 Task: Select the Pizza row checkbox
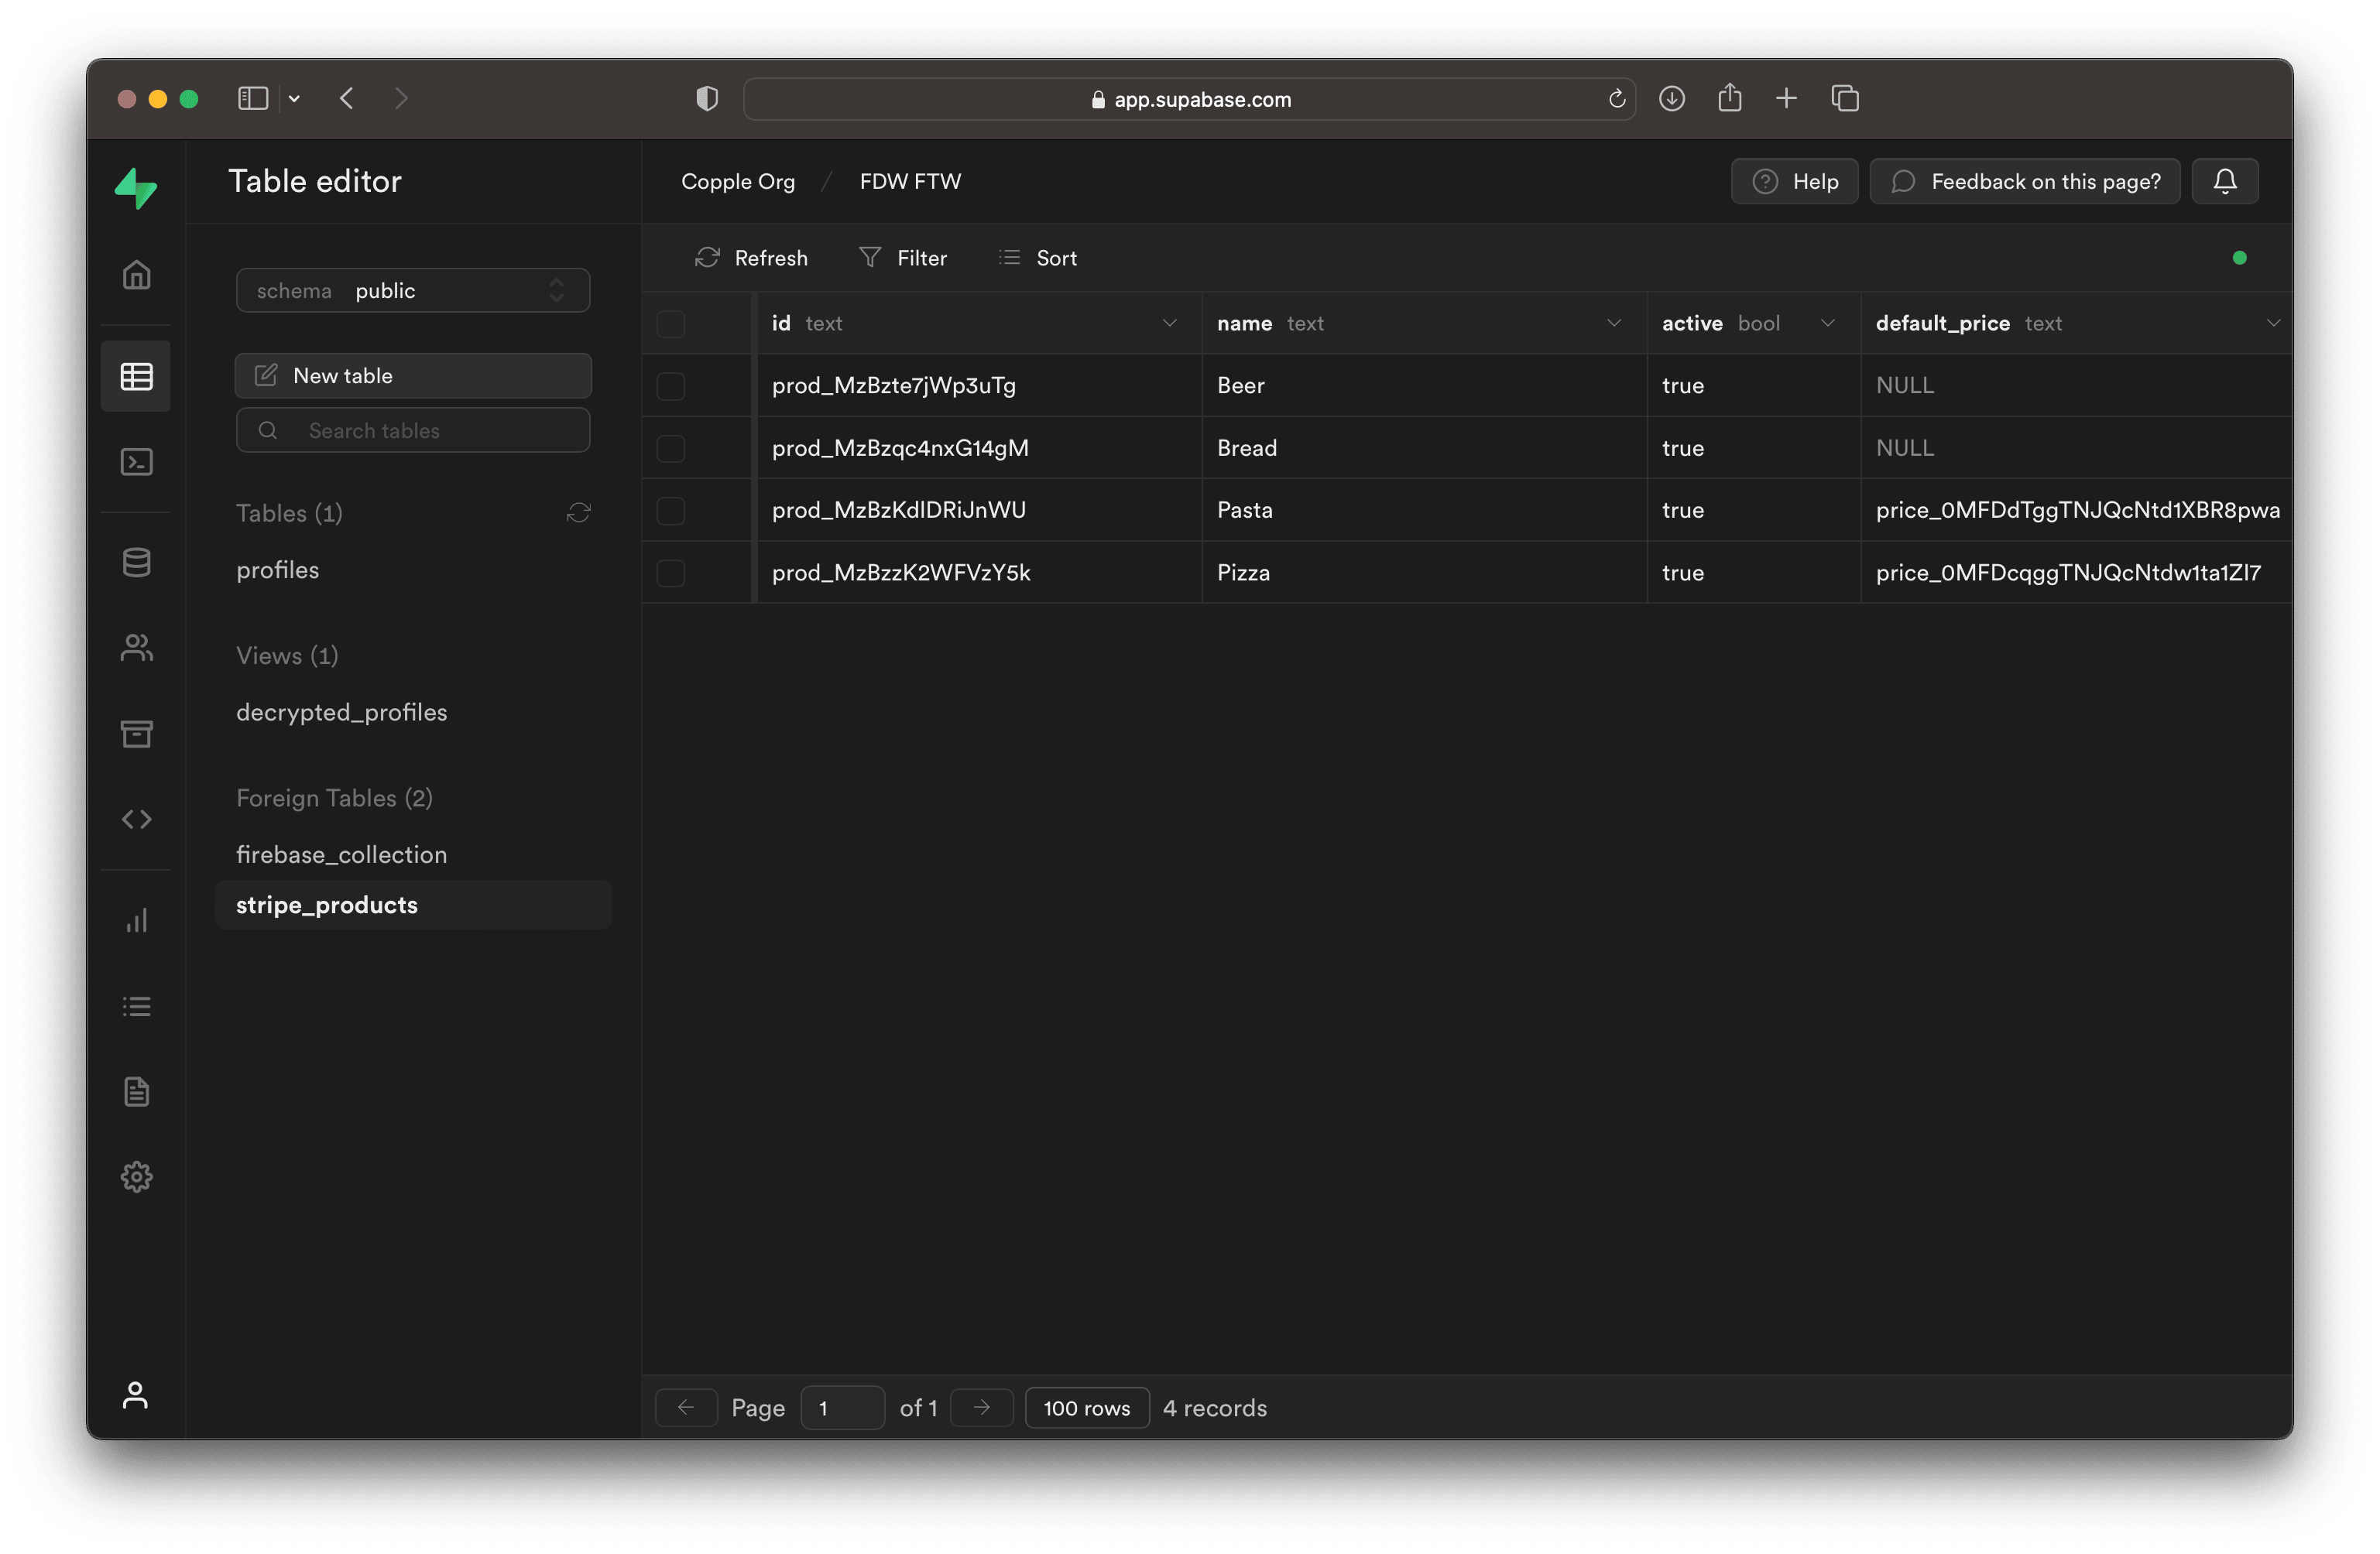[670, 573]
